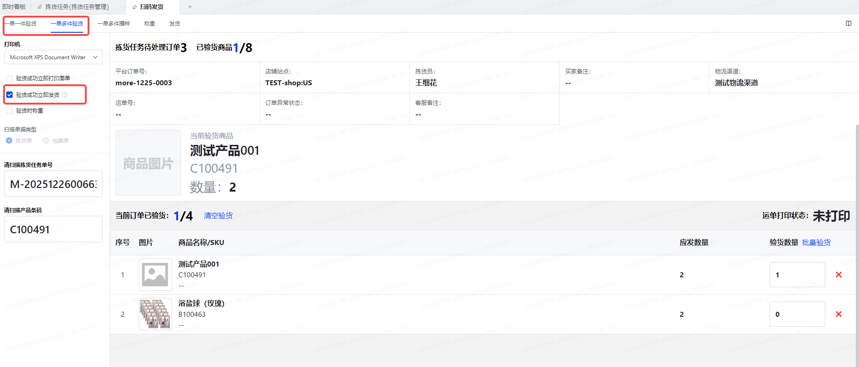Click the pin icon on 拣货任务 tab

click(40, 7)
